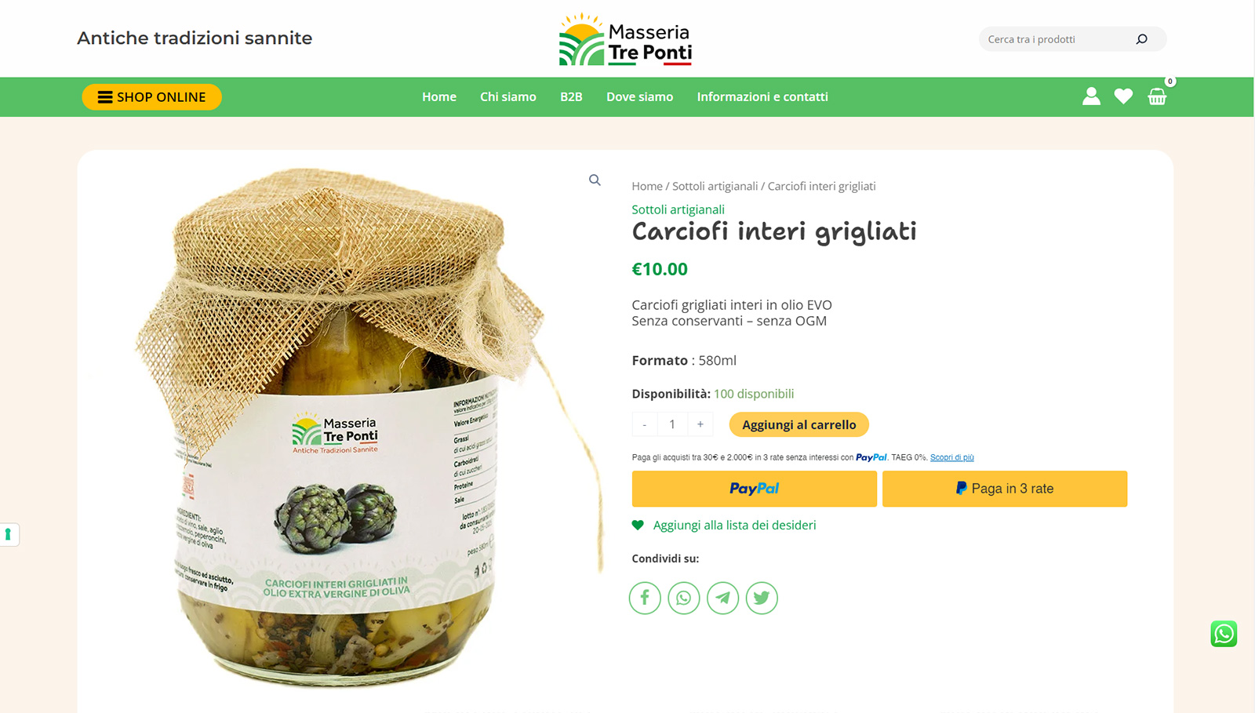
Task: Decrease quantity with minus button
Action: (x=645, y=424)
